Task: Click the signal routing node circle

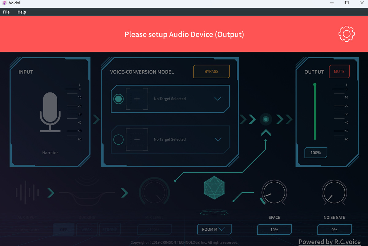Action: click(266, 119)
